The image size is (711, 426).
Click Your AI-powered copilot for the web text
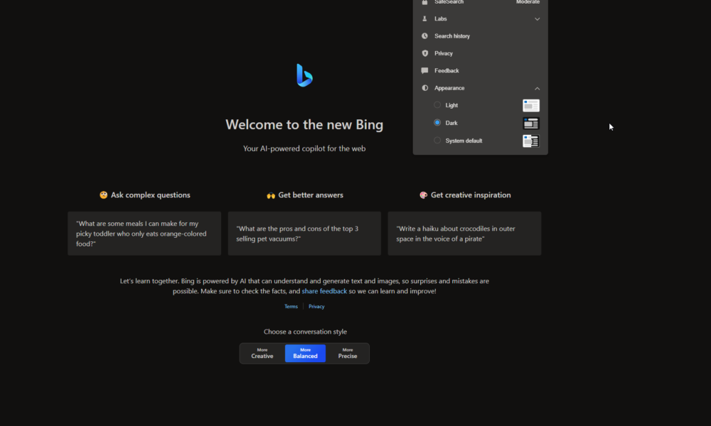coord(304,148)
